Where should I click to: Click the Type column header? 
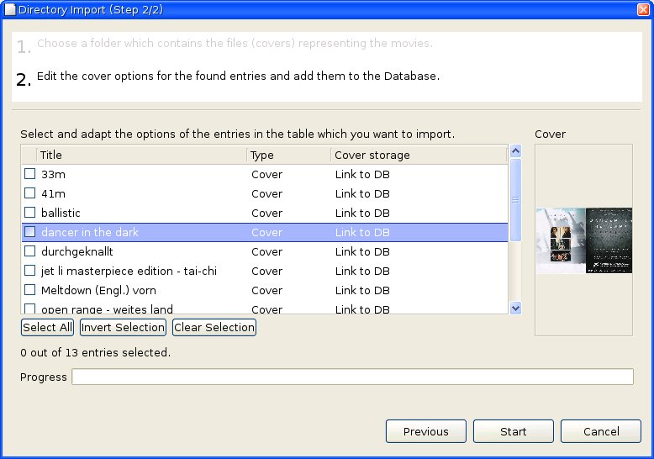pos(288,155)
